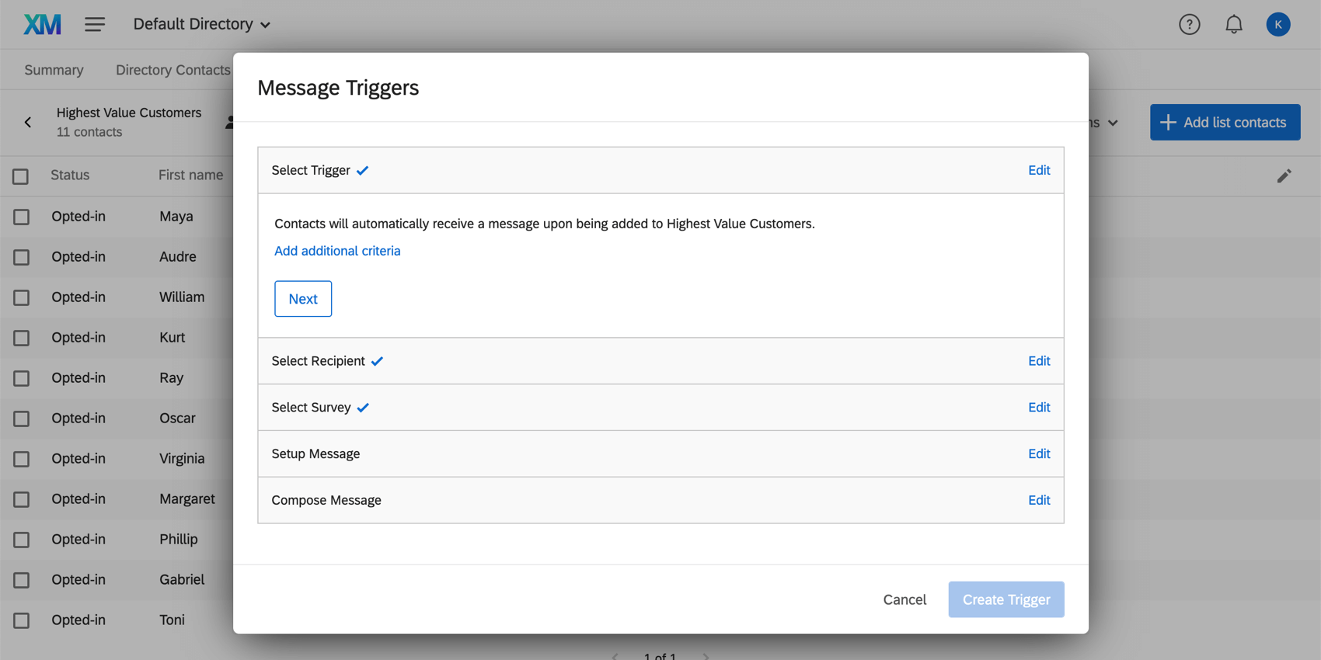Click the XM logo icon
Screen dimensions: 1321x660
pyautogui.click(x=42, y=24)
